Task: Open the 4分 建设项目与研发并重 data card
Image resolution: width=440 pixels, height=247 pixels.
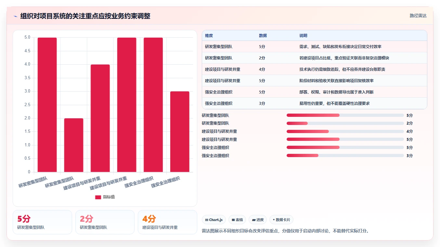Action: 167,222
